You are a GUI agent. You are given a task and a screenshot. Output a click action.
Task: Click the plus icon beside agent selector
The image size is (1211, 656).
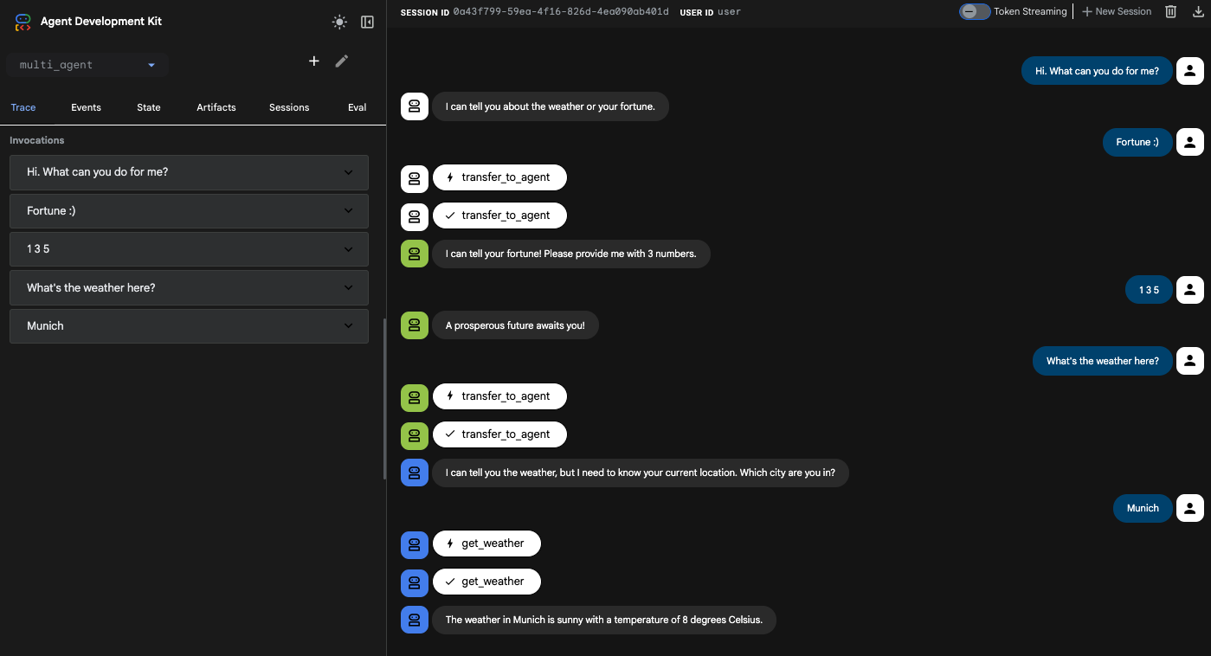pos(314,61)
